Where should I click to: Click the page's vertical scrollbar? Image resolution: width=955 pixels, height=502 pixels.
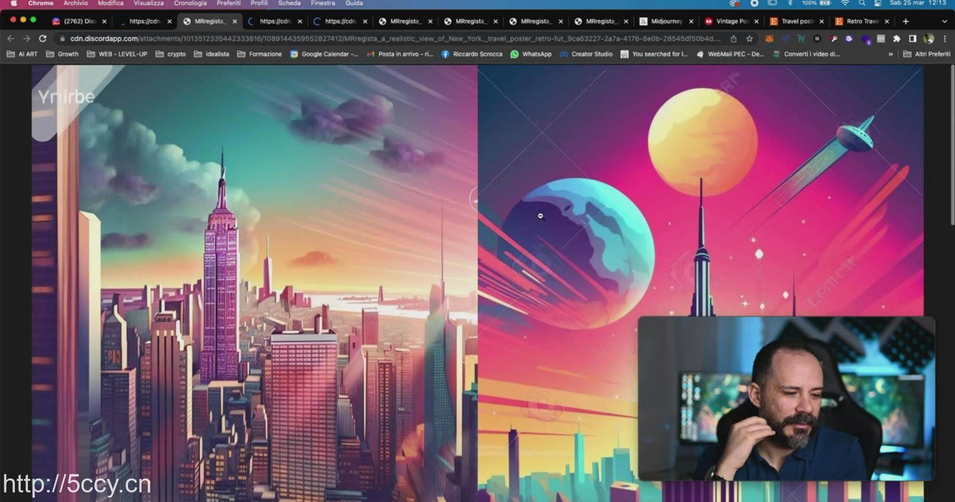pos(952,144)
